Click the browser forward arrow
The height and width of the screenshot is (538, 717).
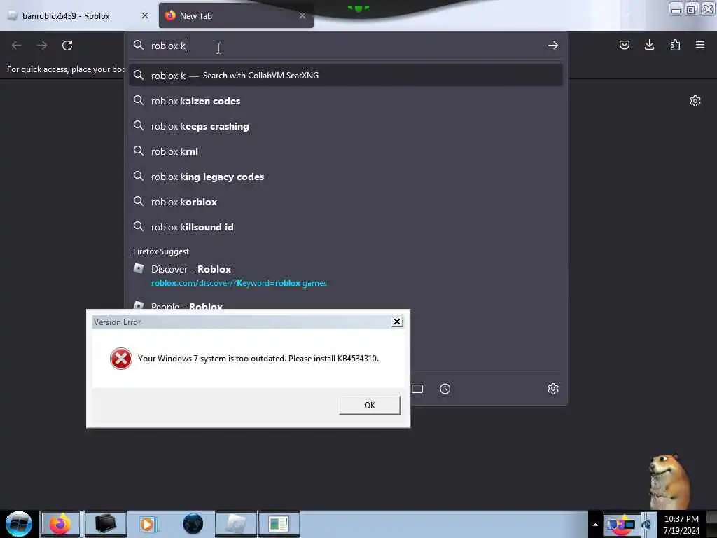[42, 46]
